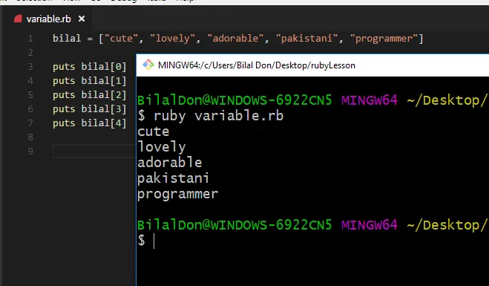Click the "cute" string in the array

tap(121, 39)
